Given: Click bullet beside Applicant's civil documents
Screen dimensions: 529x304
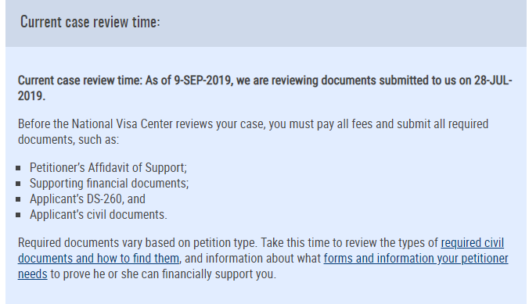Looking at the screenshot, I should click(18, 215).
